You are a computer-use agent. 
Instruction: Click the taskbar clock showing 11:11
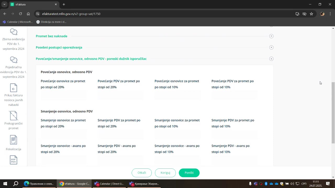click(316, 184)
